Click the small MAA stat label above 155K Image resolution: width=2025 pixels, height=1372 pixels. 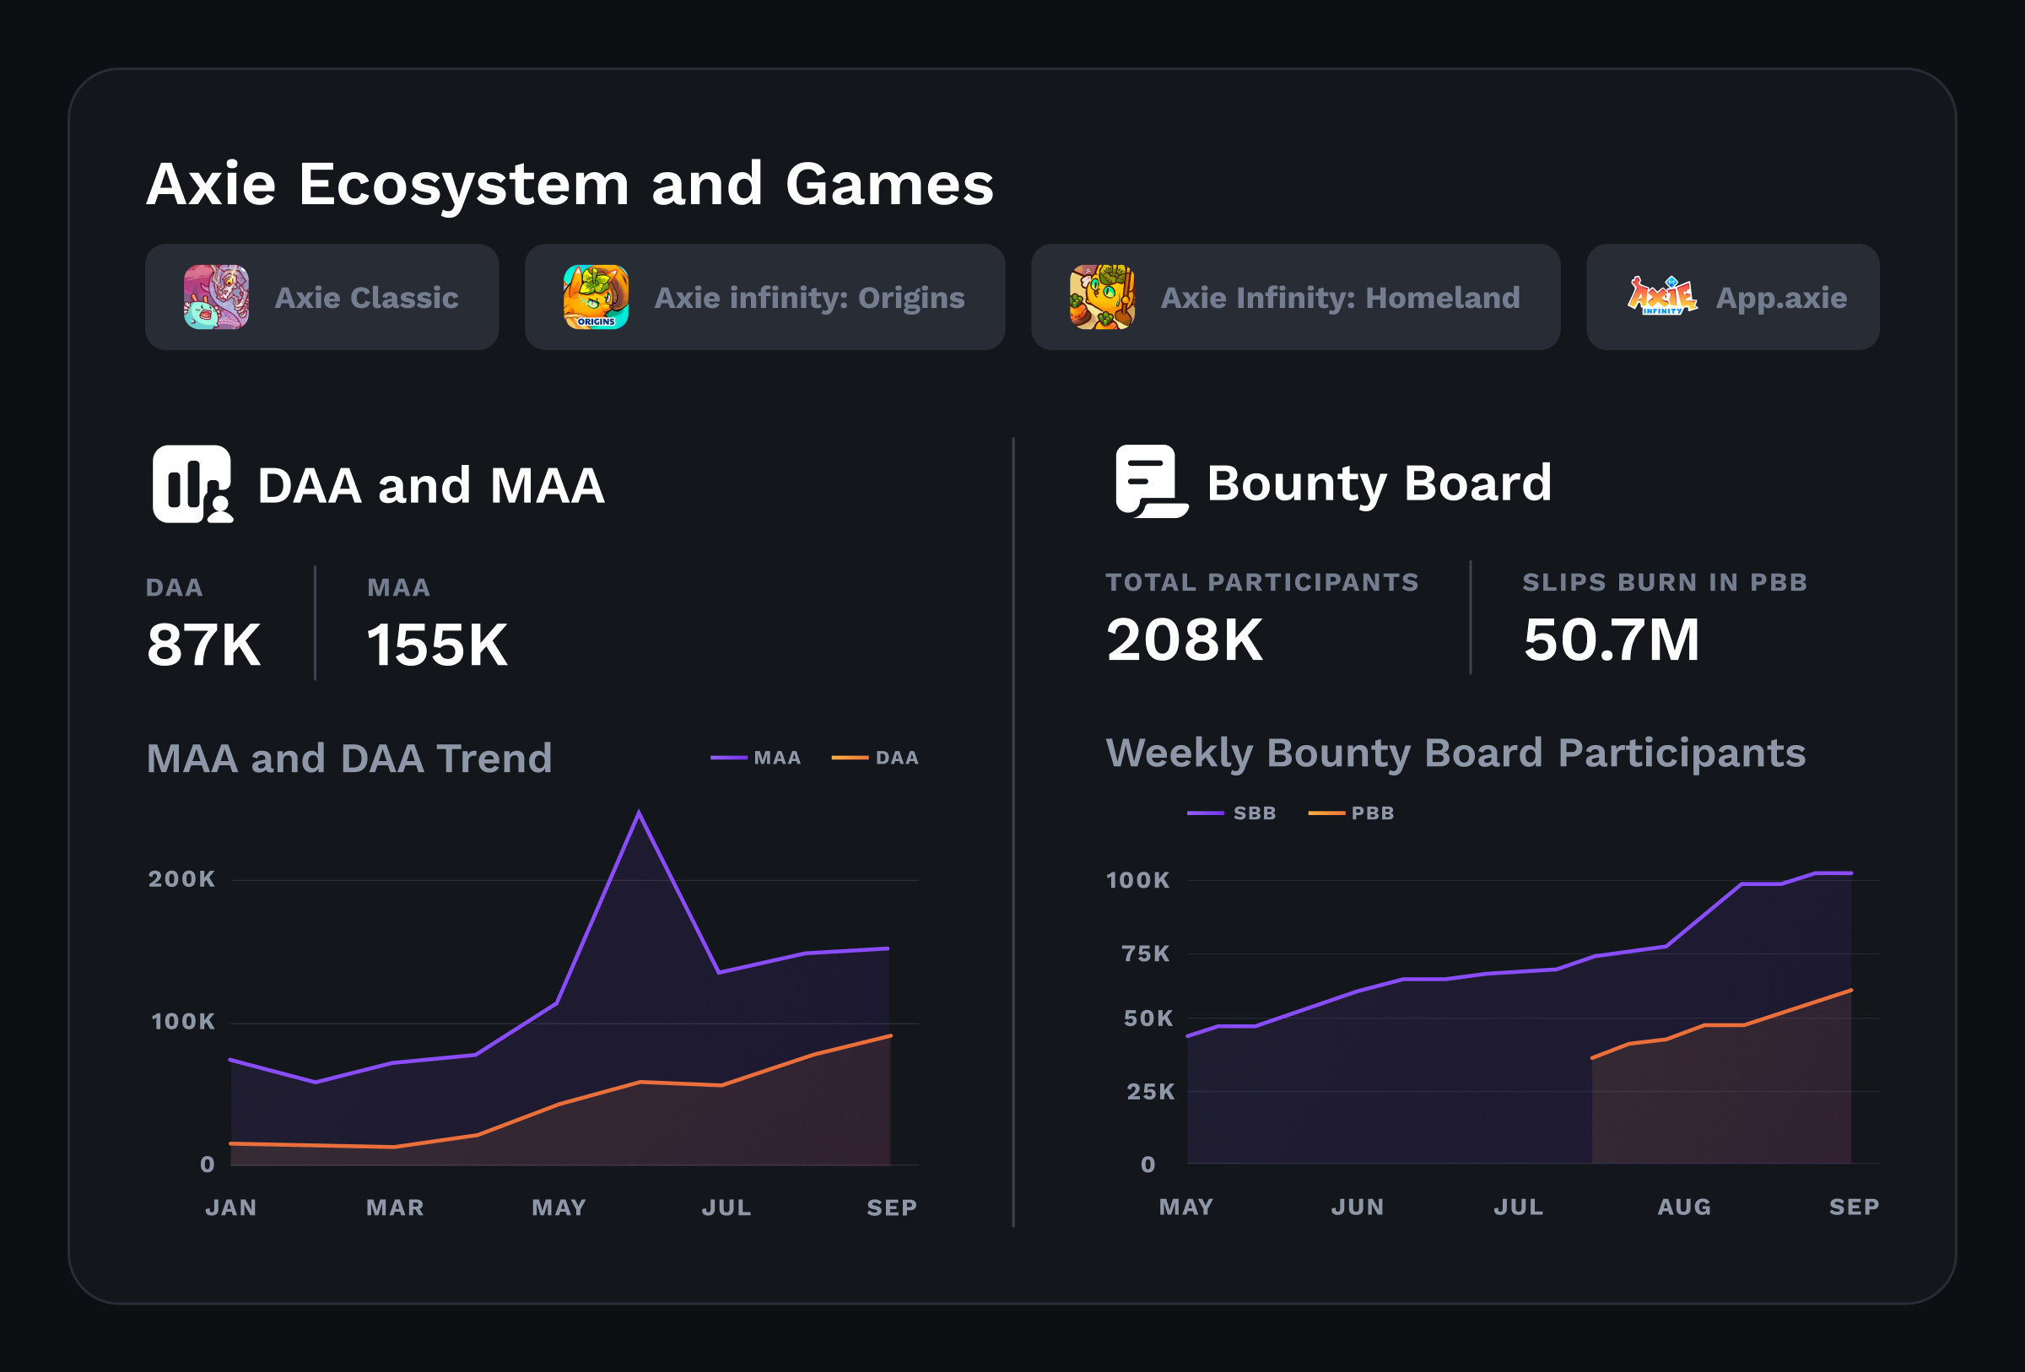click(x=399, y=588)
